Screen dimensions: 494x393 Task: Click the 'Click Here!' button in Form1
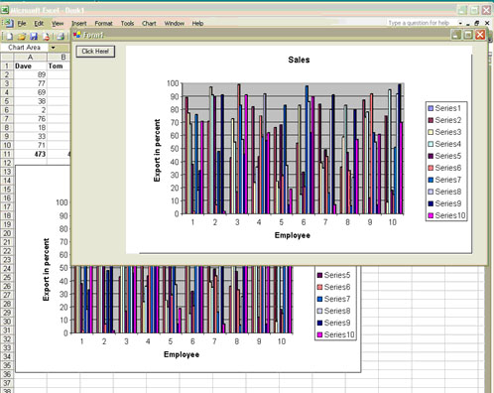pos(95,52)
